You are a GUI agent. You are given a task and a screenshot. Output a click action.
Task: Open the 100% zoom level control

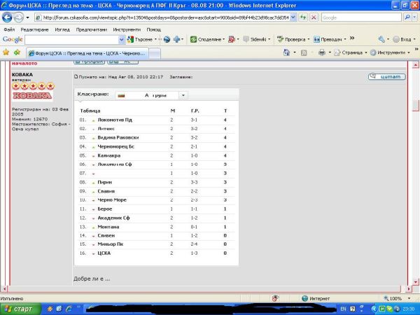tap(397, 298)
